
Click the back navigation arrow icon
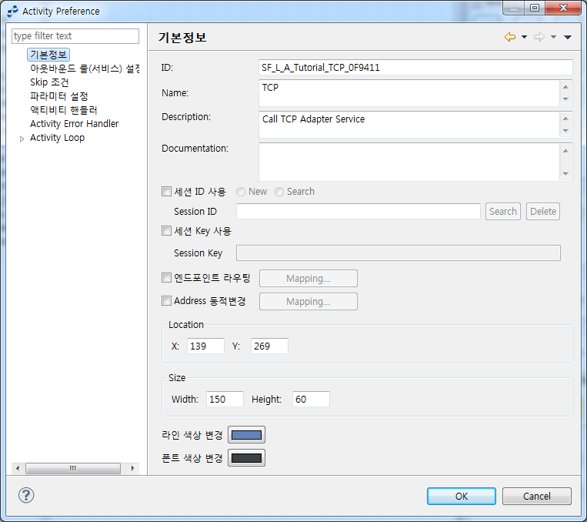510,37
